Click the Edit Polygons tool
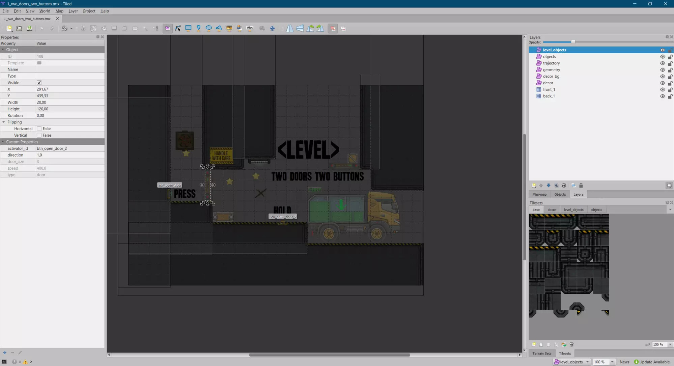 tap(178, 28)
